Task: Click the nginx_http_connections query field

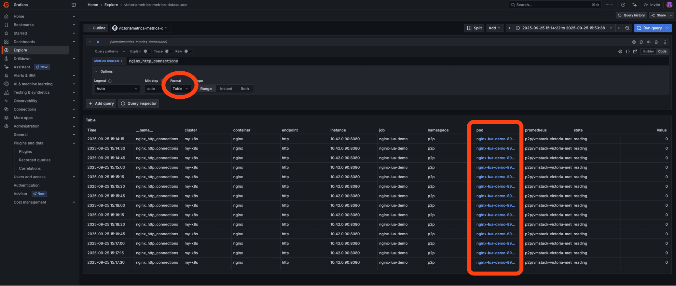Action: tap(398, 61)
